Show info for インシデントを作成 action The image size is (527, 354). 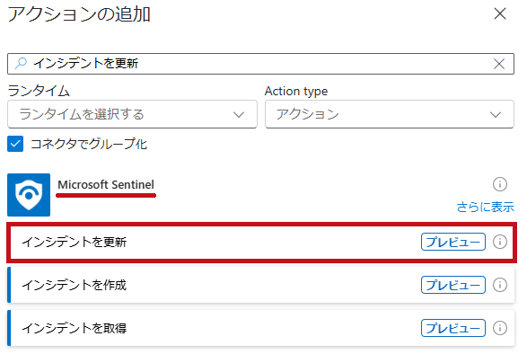500,285
